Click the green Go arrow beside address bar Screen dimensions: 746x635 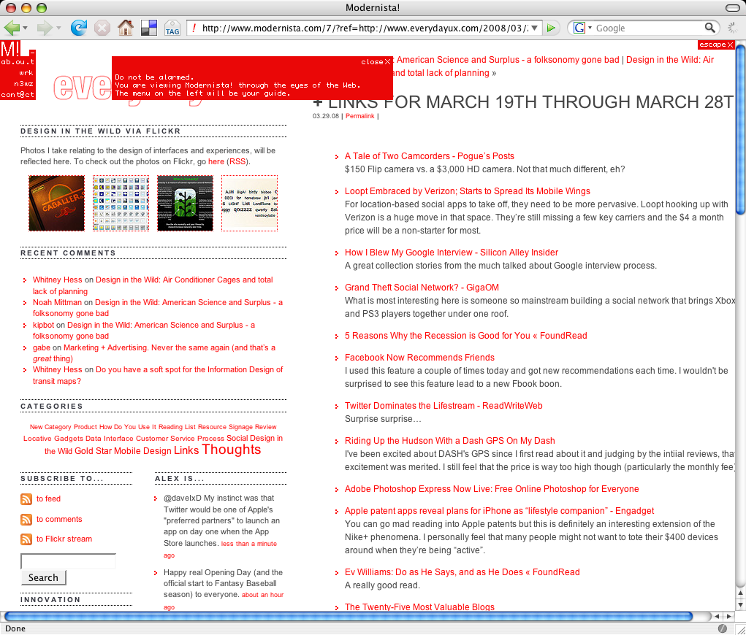551,28
